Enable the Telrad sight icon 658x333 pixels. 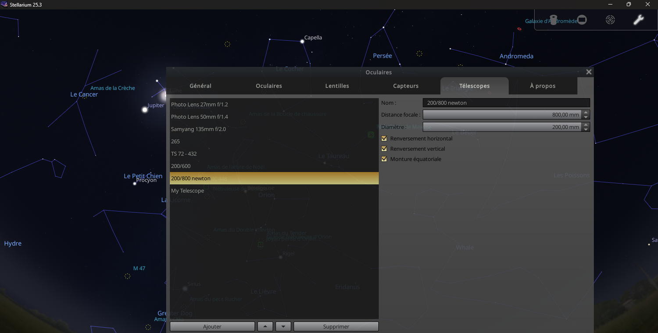(610, 20)
